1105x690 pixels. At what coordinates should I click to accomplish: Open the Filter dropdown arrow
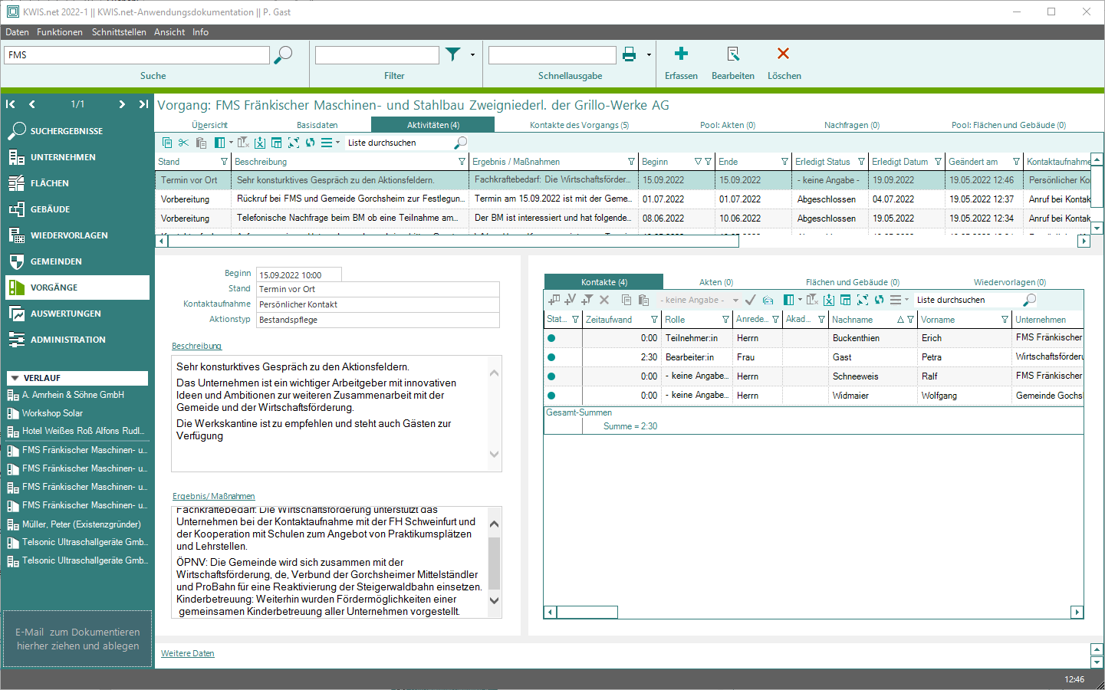click(472, 54)
